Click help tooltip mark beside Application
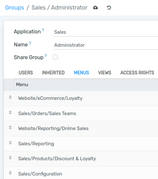The height and width of the screenshot is (179, 158). [43, 30]
